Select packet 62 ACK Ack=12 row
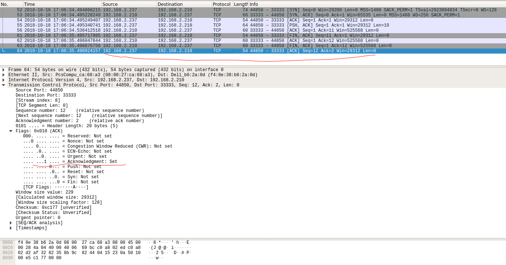This screenshot has height=265, width=506. [x=253, y=41]
